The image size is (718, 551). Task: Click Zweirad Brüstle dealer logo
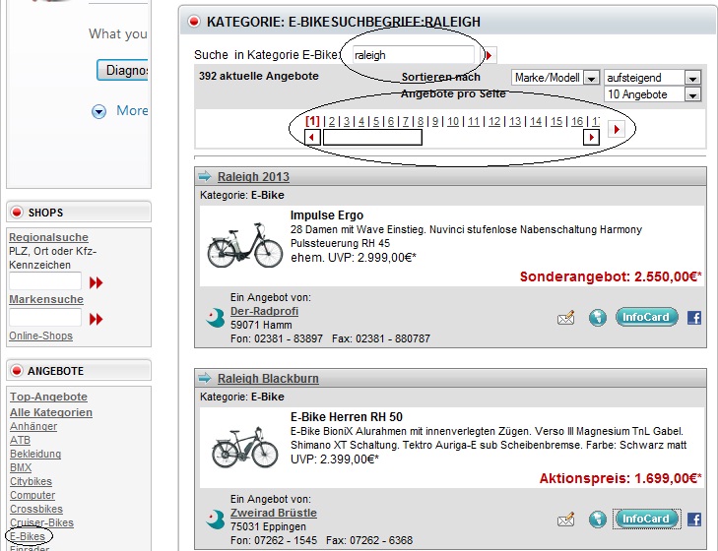(x=215, y=520)
